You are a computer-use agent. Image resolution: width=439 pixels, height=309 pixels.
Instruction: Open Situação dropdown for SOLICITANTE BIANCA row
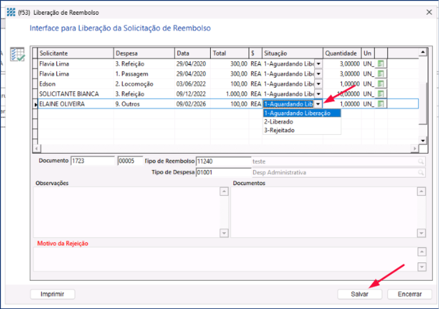(318, 94)
